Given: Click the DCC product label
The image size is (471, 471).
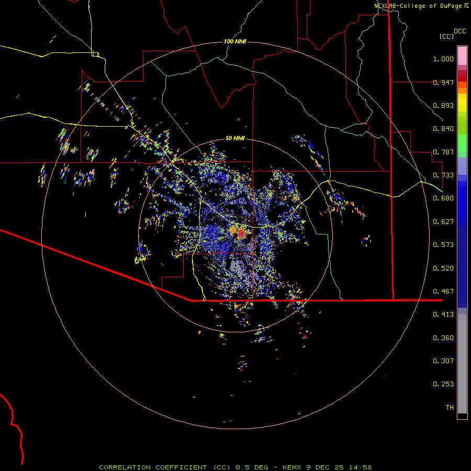Looking at the screenshot, I should (x=460, y=31).
